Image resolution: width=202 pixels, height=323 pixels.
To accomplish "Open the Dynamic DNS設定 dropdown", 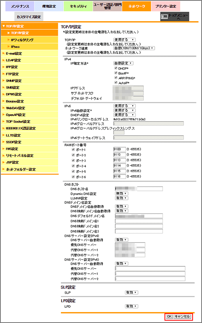I will [x=122, y=194].
